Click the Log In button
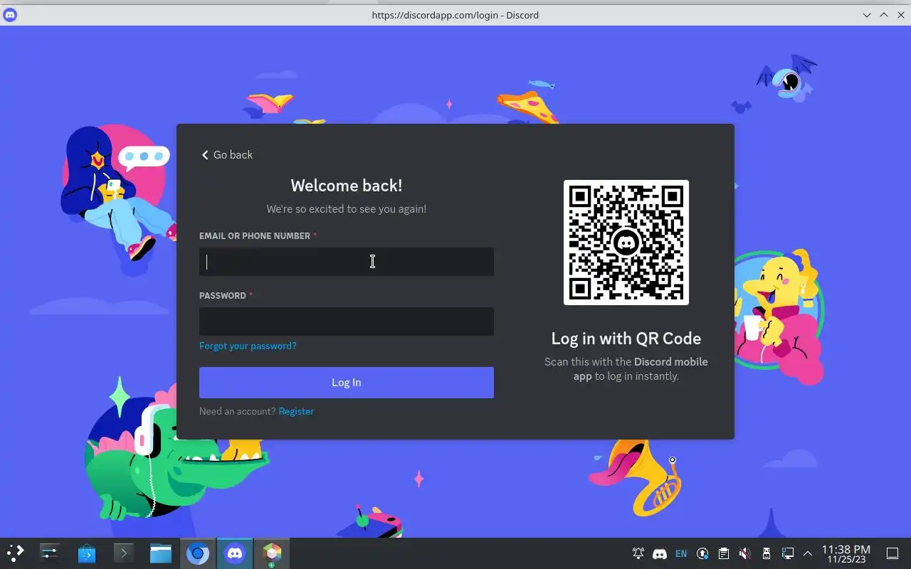 [x=347, y=383]
